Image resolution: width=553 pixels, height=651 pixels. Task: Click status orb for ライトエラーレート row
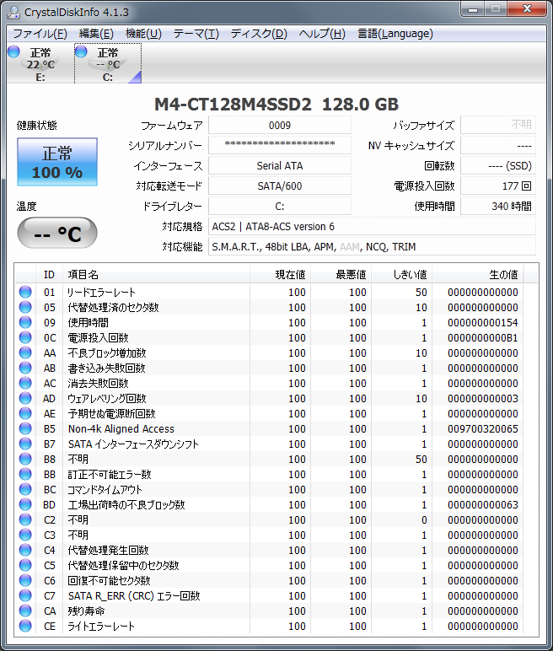(x=25, y=627)
